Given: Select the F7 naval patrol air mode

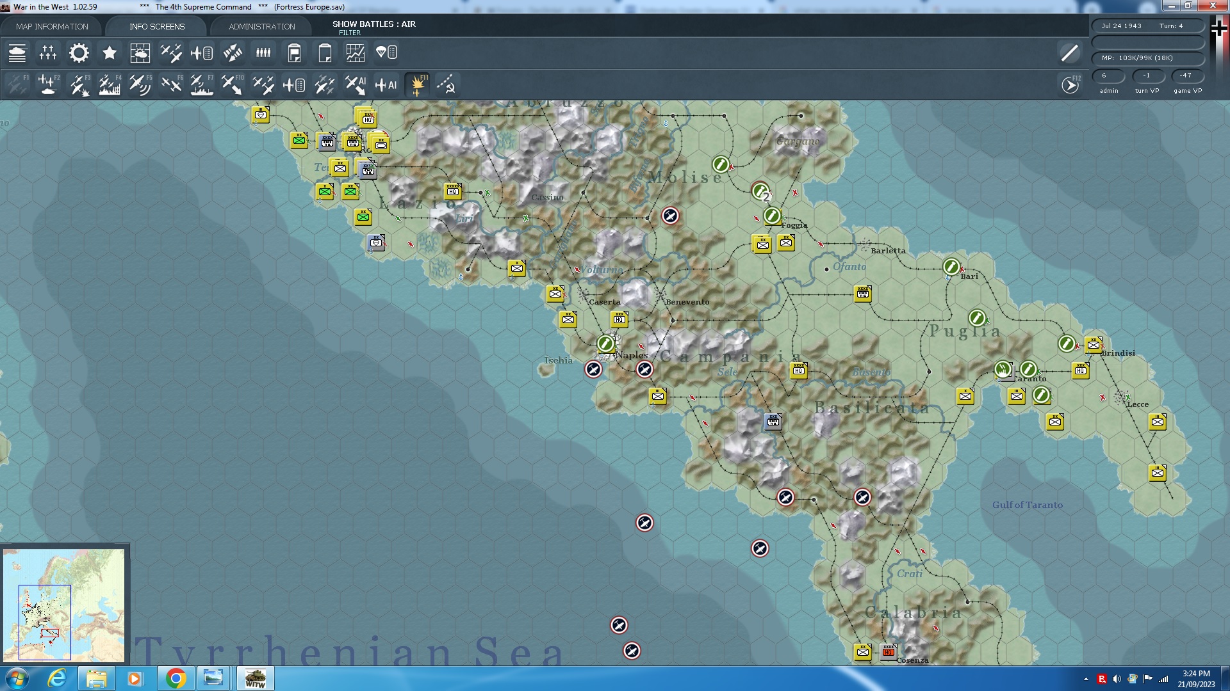Looking at the screenshot, I should pyautogui.click(x=202, y=85).
